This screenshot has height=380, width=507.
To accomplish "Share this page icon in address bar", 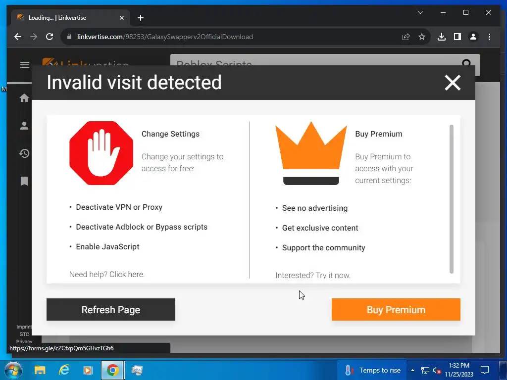I will [x=406, y=37].
